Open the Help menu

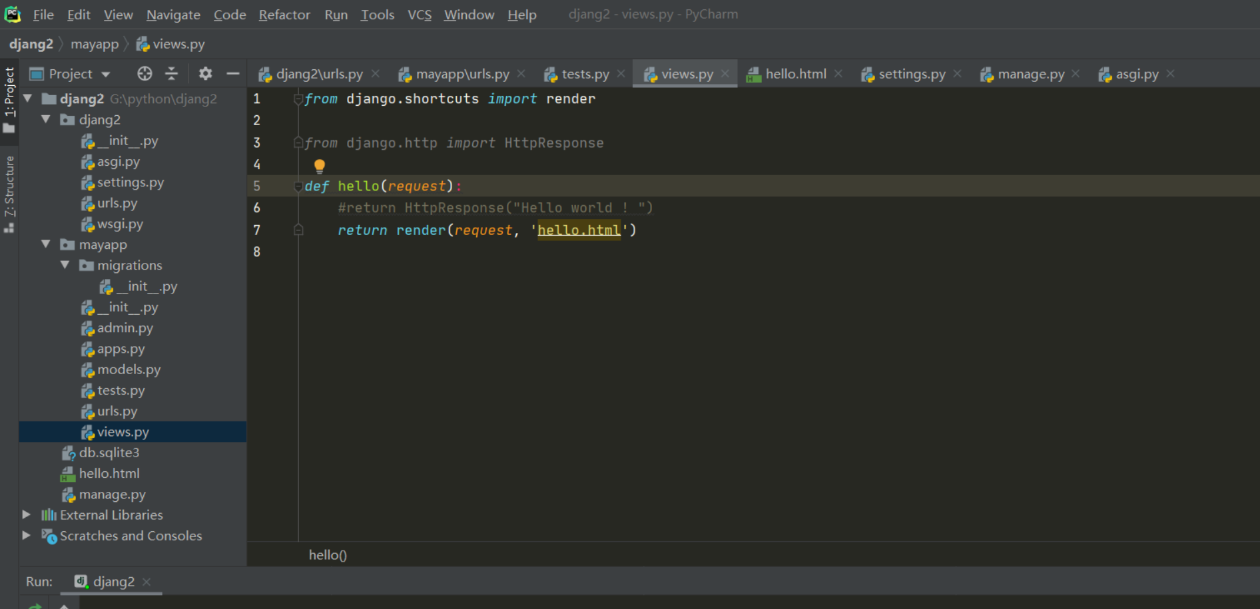522,15
